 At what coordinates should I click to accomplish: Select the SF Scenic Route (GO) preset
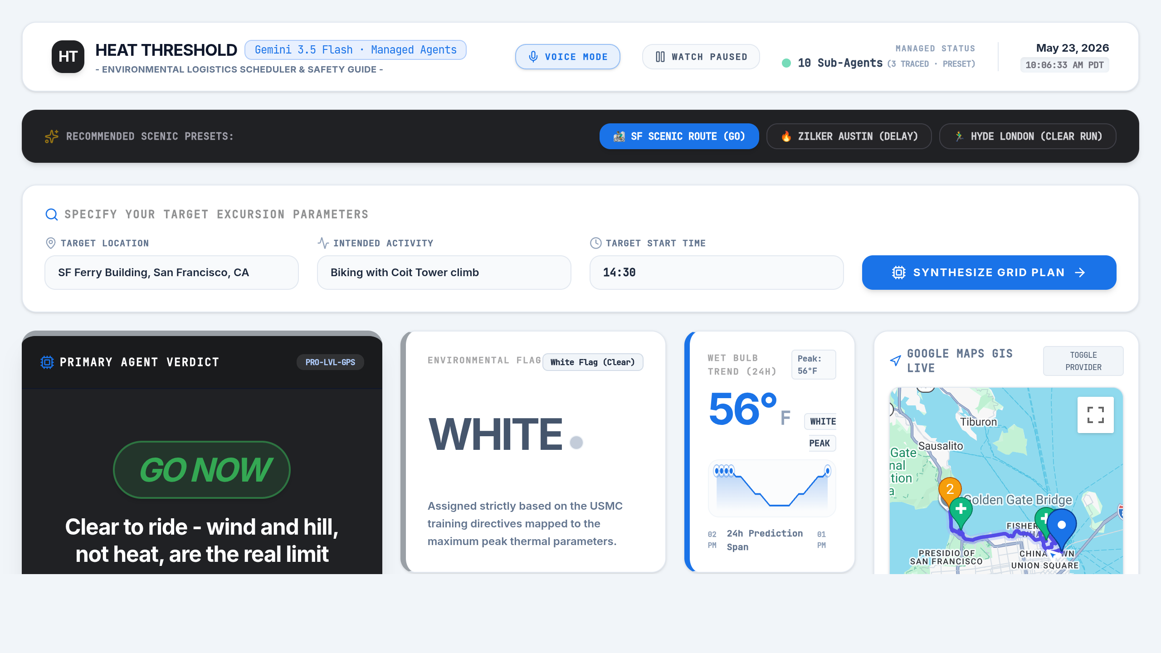click(x=679, y=136)
